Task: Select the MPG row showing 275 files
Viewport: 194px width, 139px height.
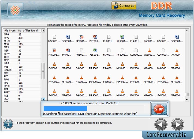Action: click(22, 37)
